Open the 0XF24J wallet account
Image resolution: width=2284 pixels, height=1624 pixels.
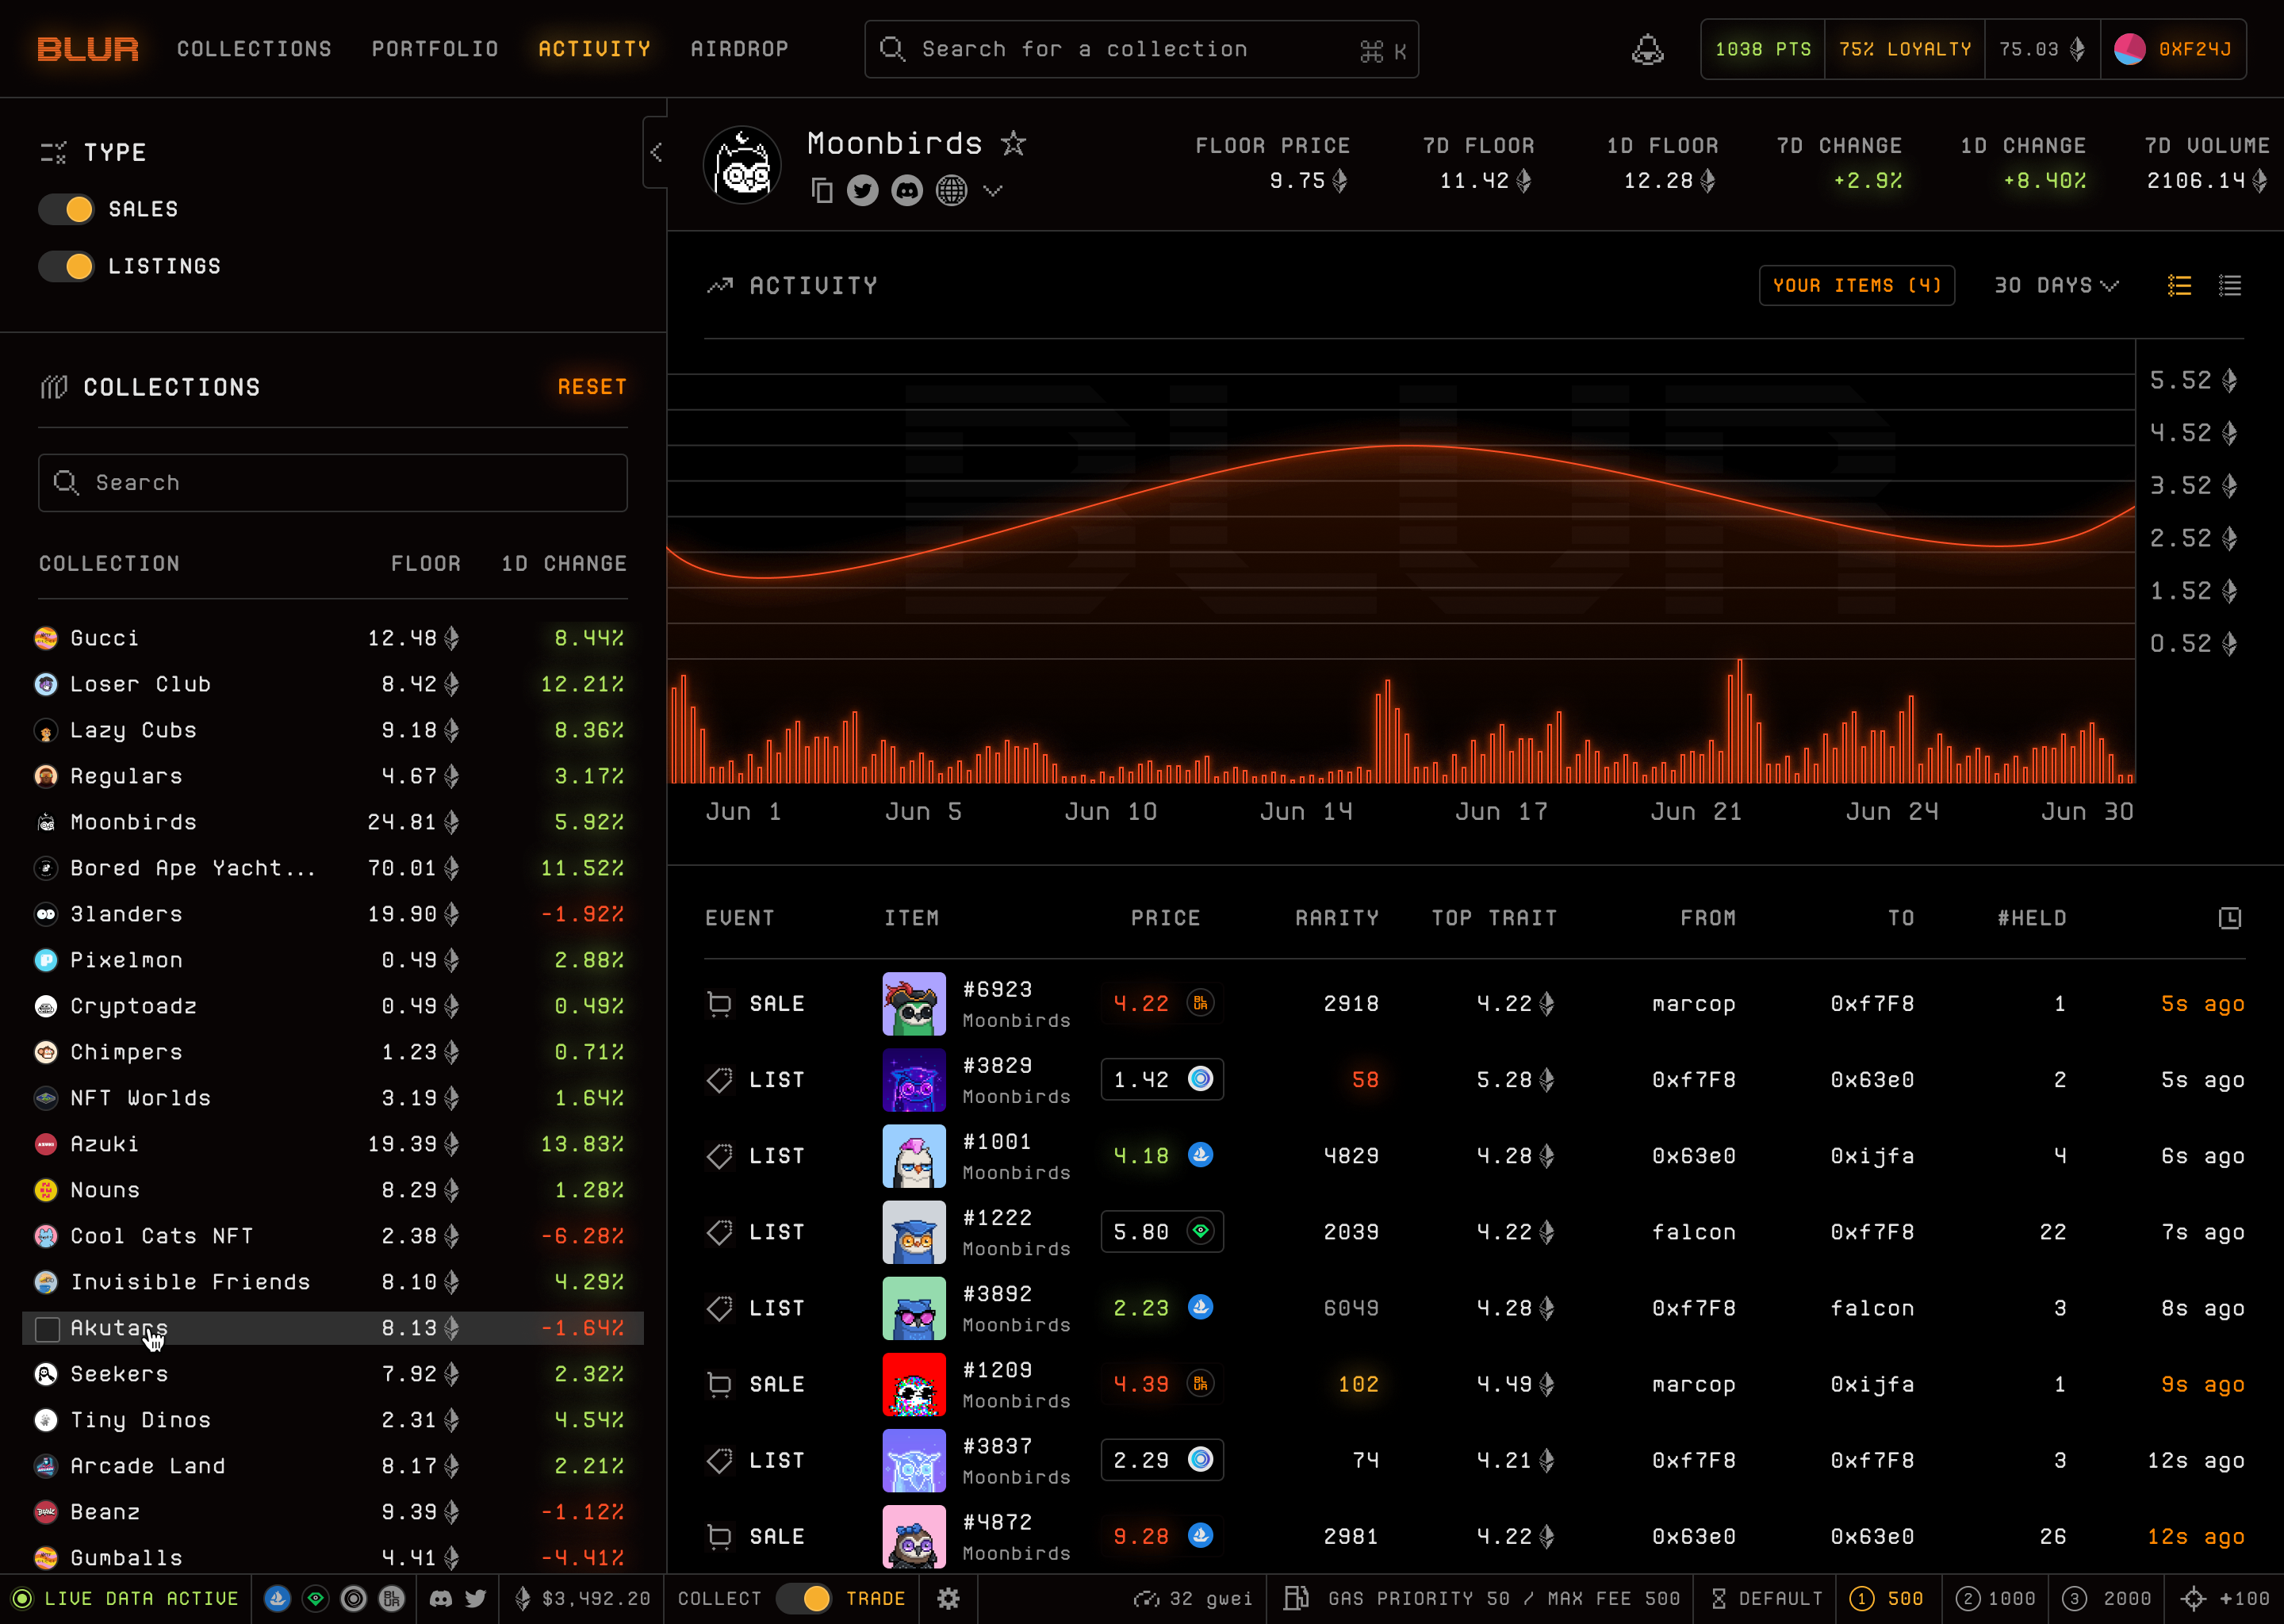pyautogui.click(x=2173, y=49)
